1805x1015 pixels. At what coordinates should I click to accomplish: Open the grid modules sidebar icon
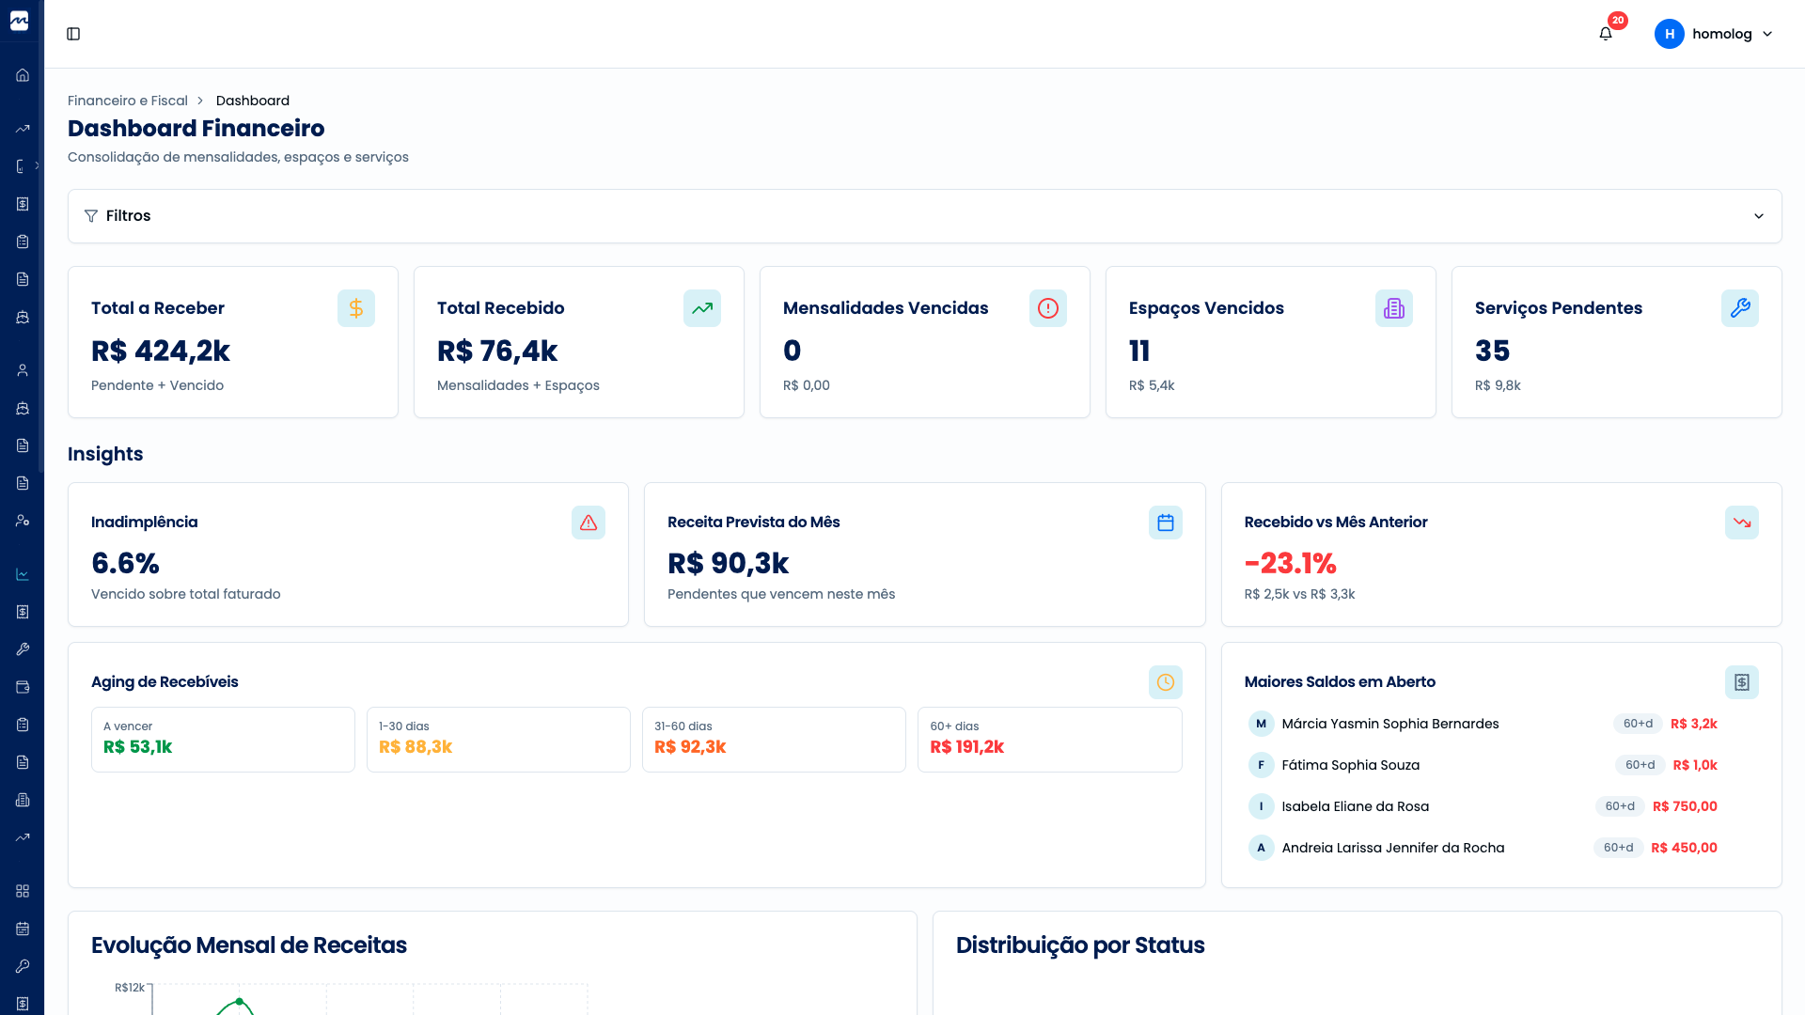23,891
